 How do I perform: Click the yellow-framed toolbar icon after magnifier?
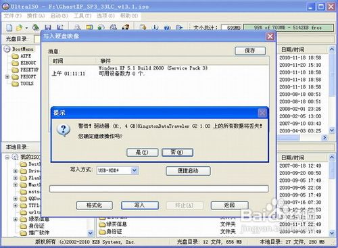tap(89, 28)
